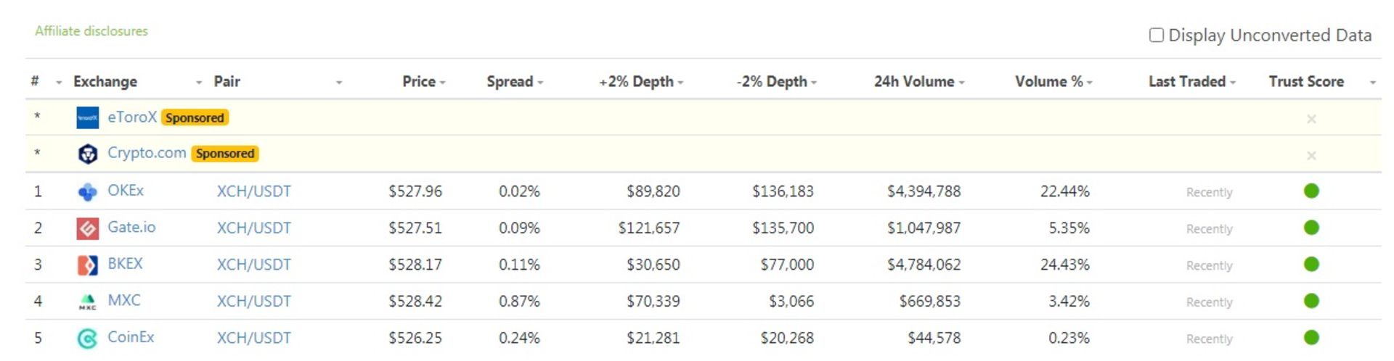The height and width of the screenshot is (361, 1394).
Task: Click the green trust score dot for BKEX
Action: click(x=1311, y=265)
